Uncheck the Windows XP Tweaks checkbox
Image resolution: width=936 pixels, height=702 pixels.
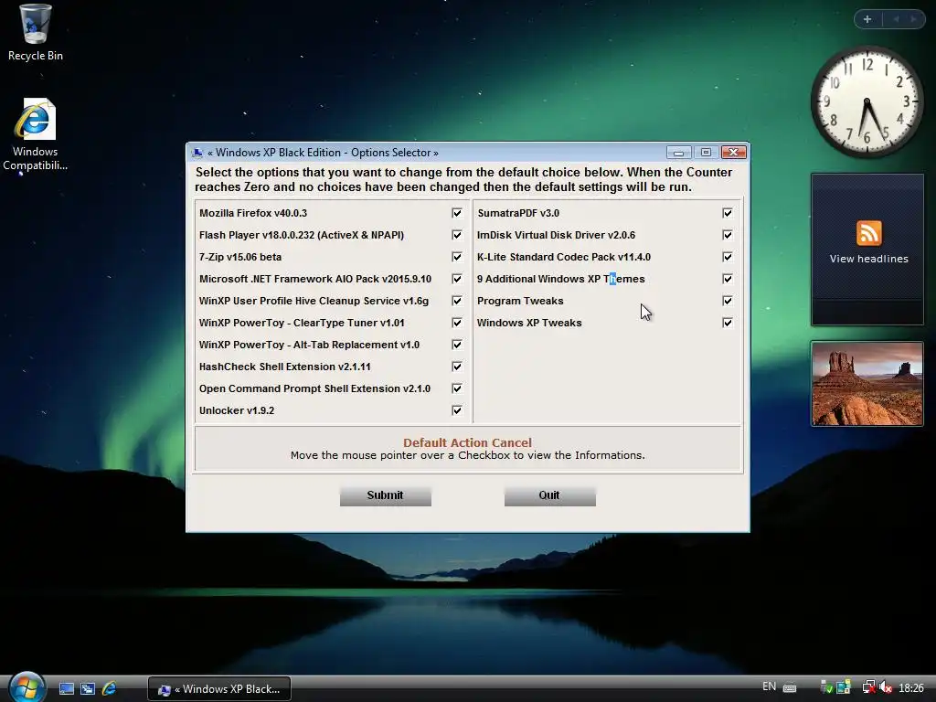728,323
